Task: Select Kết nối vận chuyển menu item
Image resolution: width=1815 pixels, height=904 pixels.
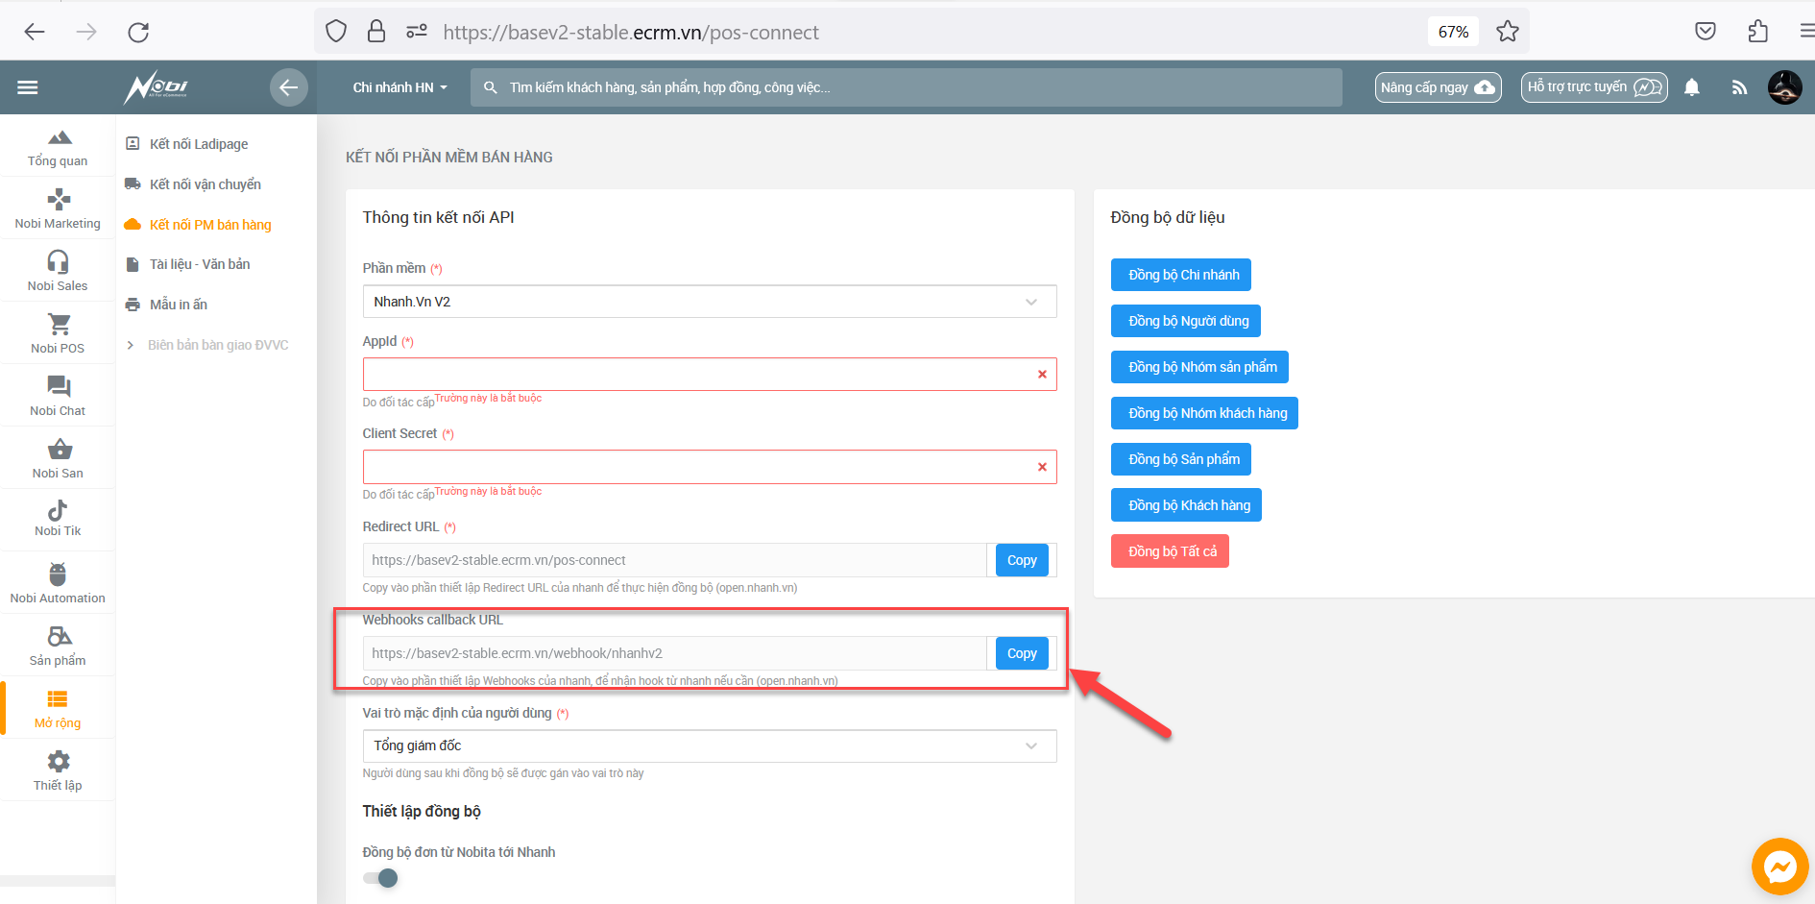Action: click(205, 184)
